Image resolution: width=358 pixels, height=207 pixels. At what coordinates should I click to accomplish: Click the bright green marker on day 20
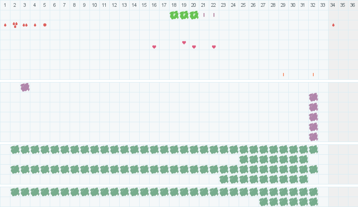tap(194, 15)
